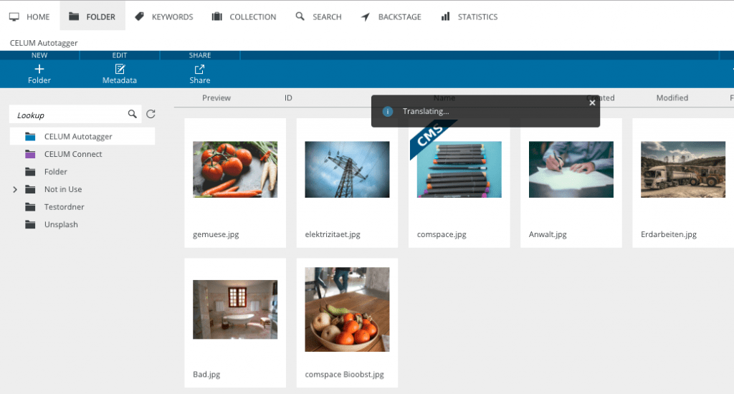Click the Share icon in toolbar
The height and width of the screenshot is (394, 734).
pos(200,69)
